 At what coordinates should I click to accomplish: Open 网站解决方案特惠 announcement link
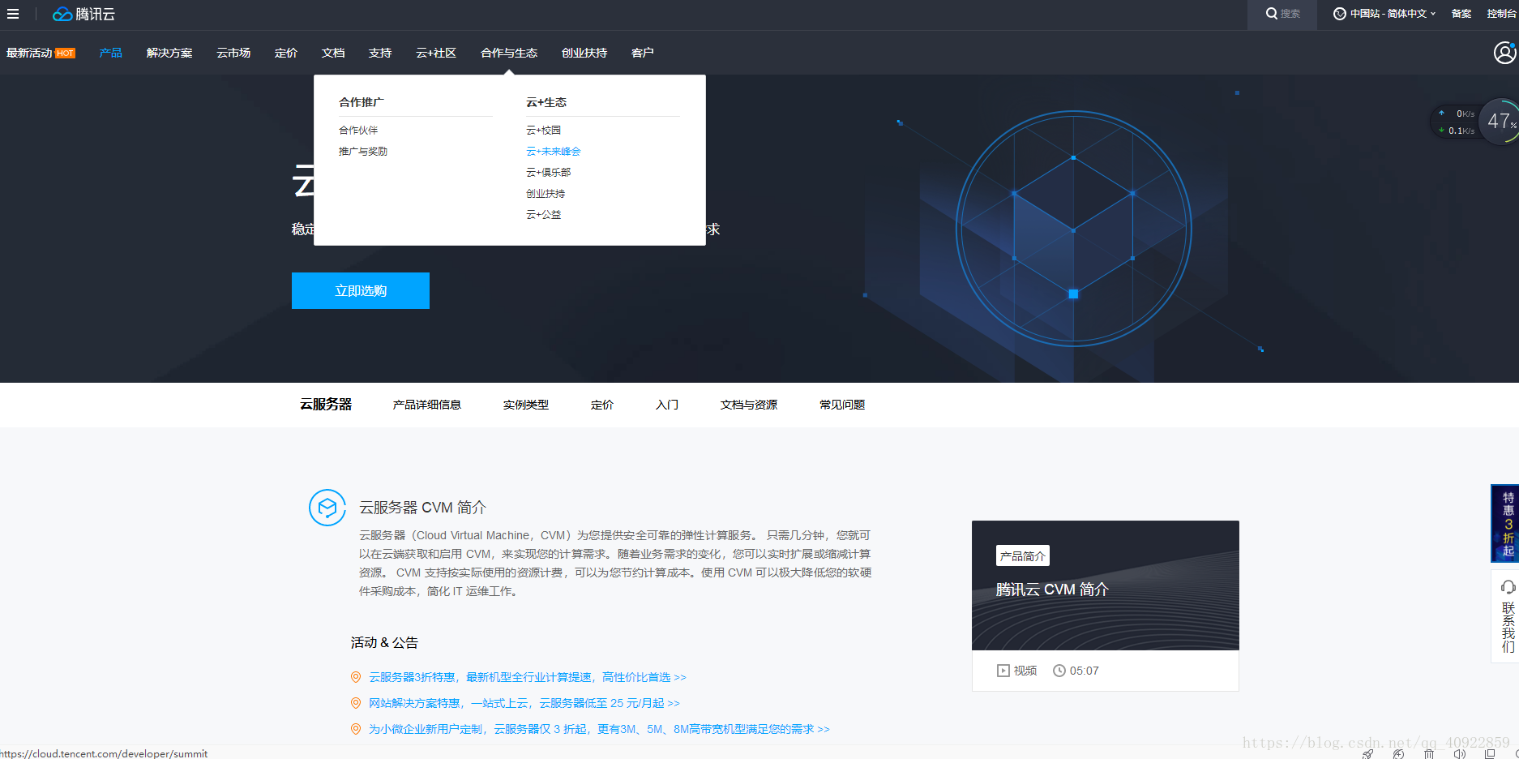coord(524,703)
